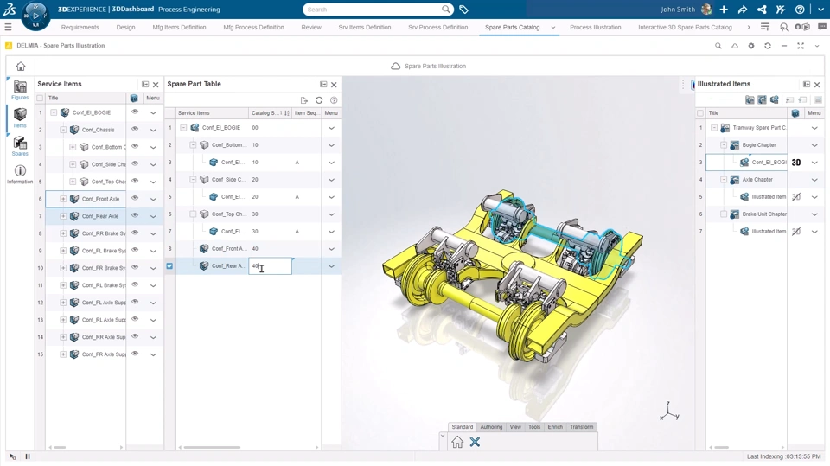Click the John Smith user name
830x466 pixels.
[678, 10]
